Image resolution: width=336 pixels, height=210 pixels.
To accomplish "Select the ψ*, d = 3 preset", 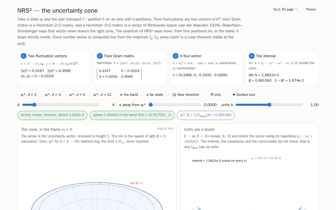I will (53, 95).
